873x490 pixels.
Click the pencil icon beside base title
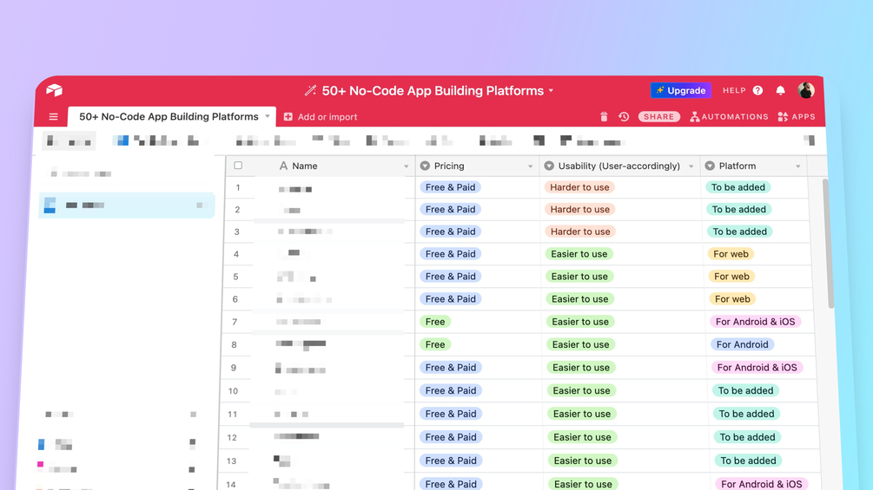[310, 90]
